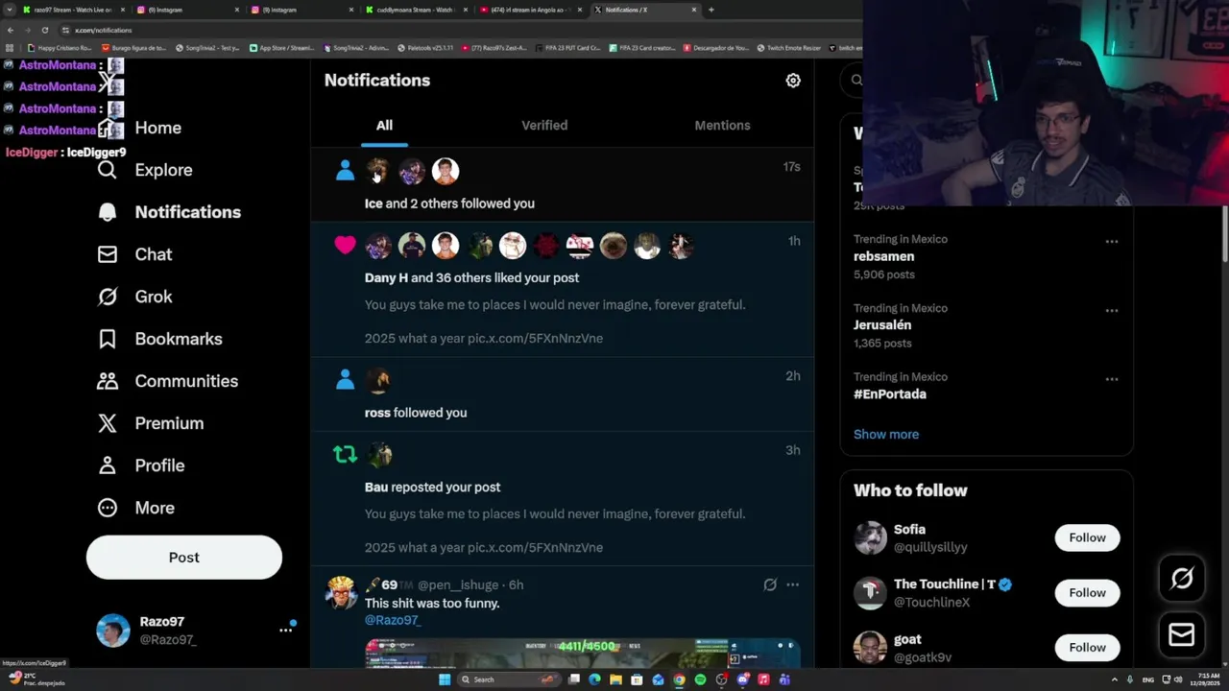Reload the page using the browser refresh button
This screenshot has width=1229, height=691.
point(44,30)
